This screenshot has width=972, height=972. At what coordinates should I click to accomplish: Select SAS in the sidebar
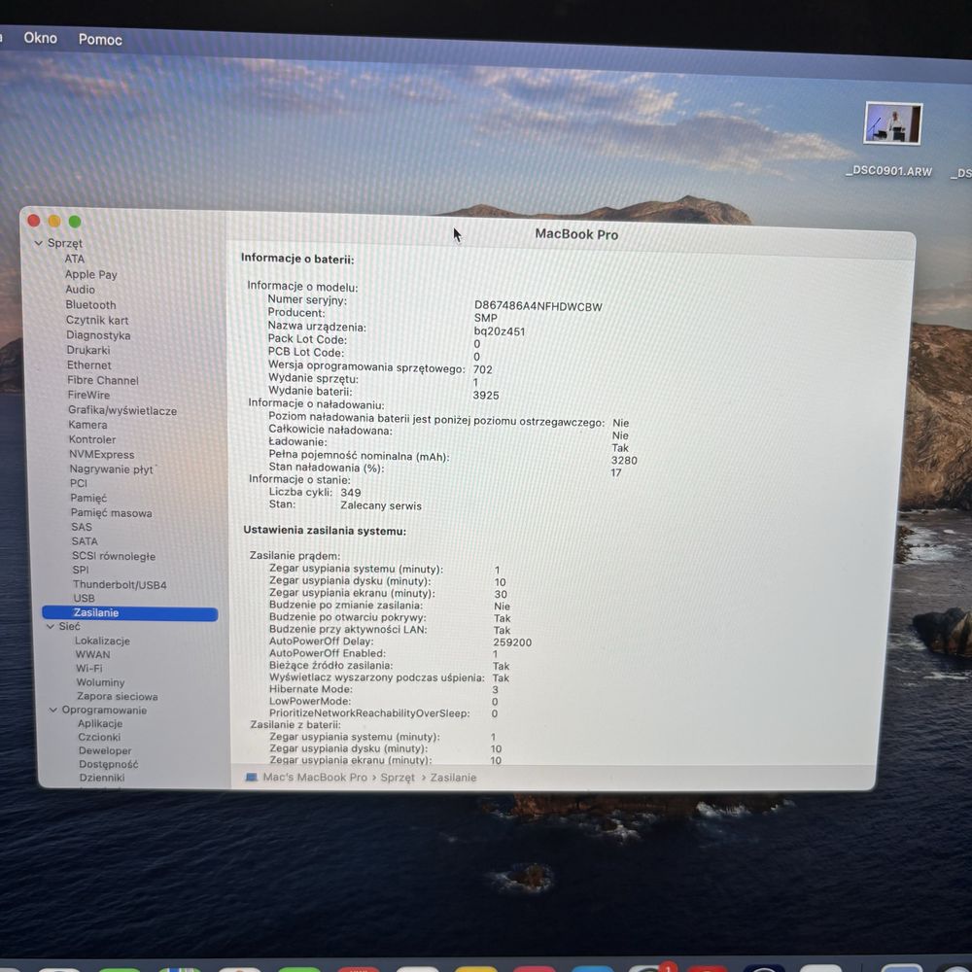coord(82,527)
